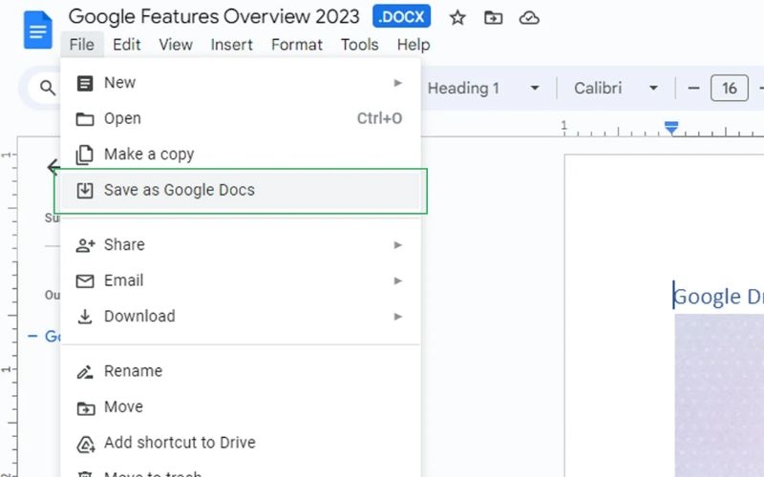Click the Make a copy icon

coord(85,155)
